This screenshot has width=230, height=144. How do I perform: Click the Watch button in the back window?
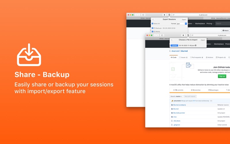click(x=225, y=31)
